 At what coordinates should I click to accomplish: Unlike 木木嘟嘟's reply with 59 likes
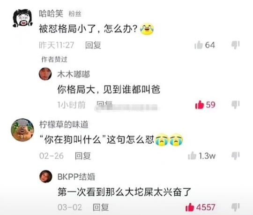(200, 105)
